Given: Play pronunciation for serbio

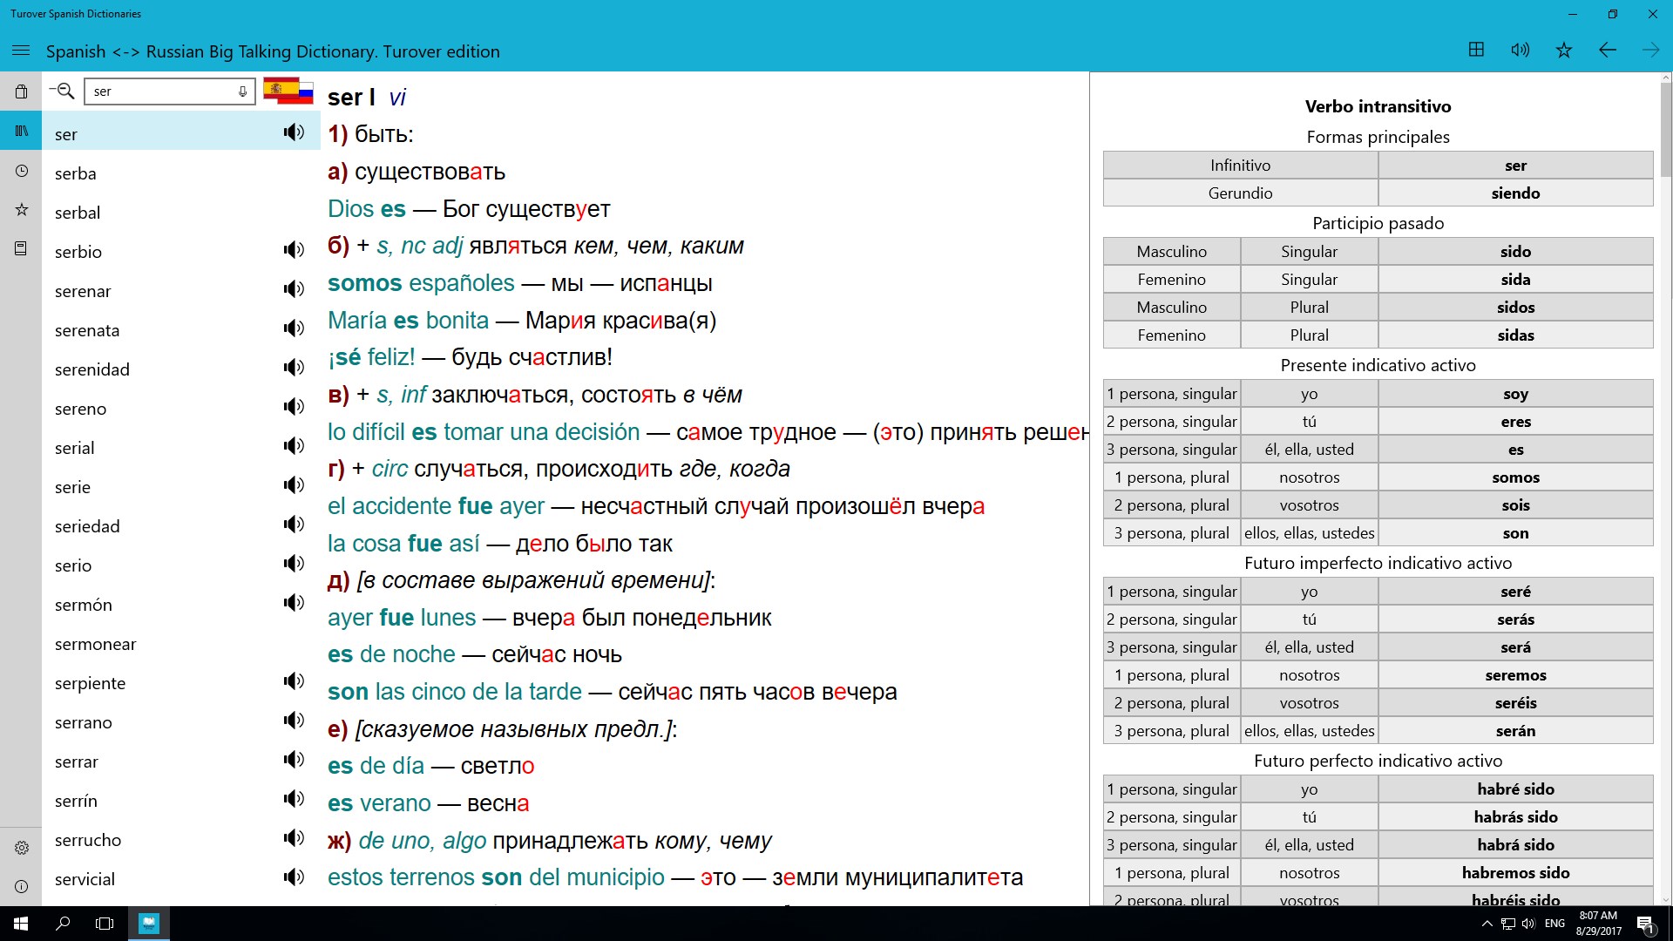Looking at the screenshot, I should [294, 250].
